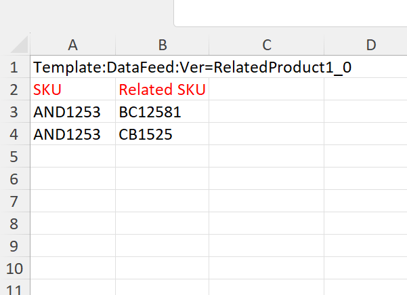
Task: Click the Related SKU header cell
Action: [163, 89]
